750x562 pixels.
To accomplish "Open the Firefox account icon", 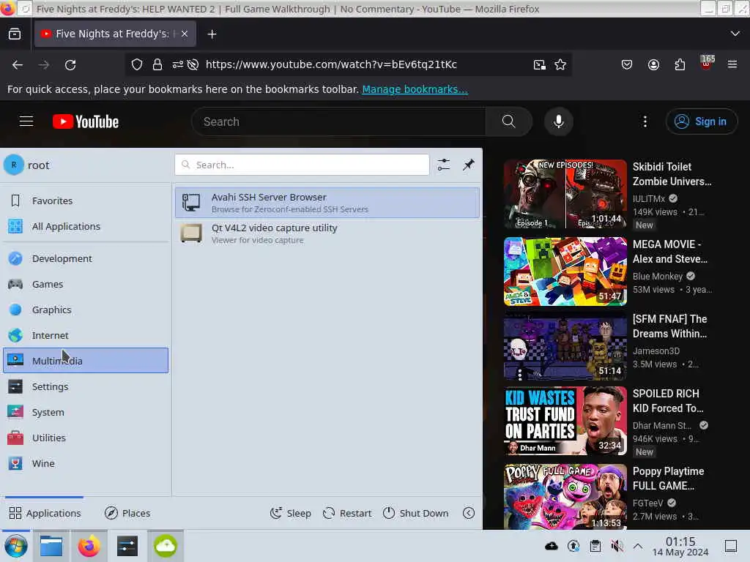I will (x=653, y=64).
